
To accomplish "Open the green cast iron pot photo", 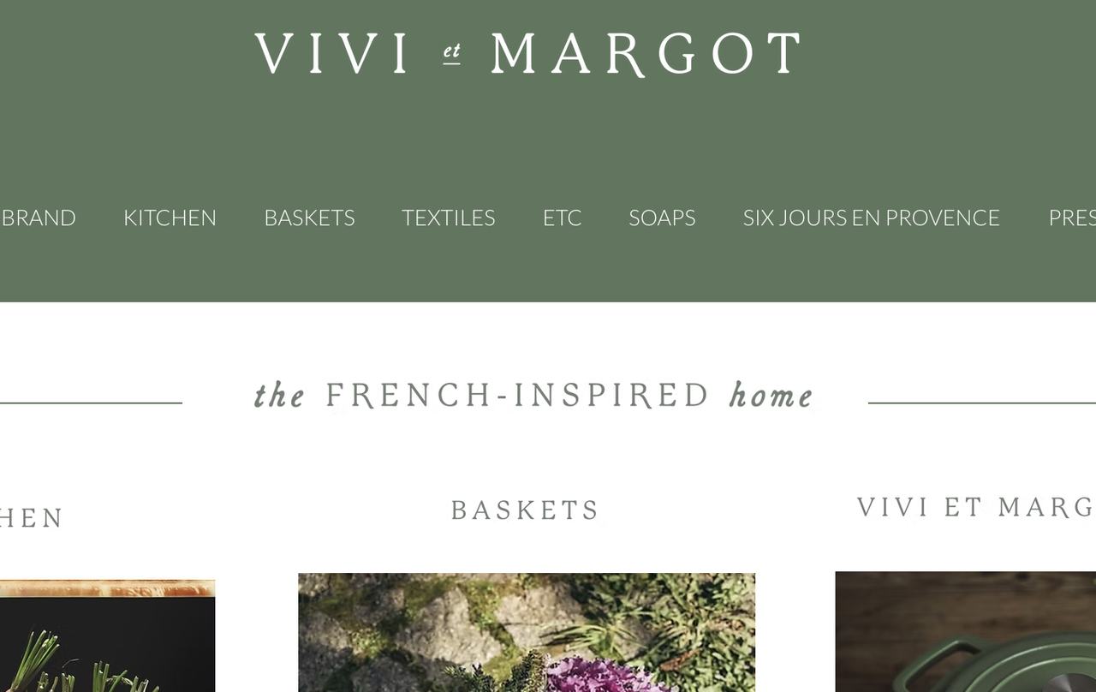I will (x=965, y=631).
